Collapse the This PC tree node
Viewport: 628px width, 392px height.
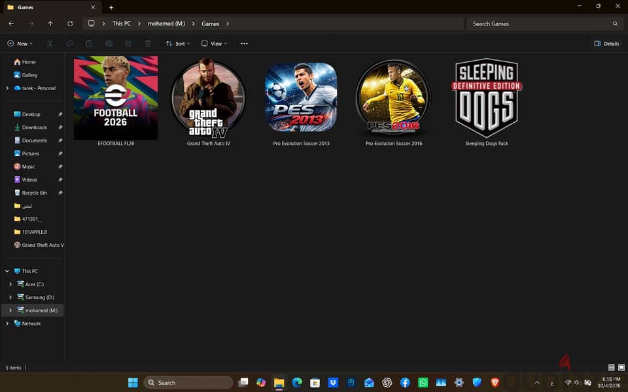pyautogui.click(x=7, y=270)
